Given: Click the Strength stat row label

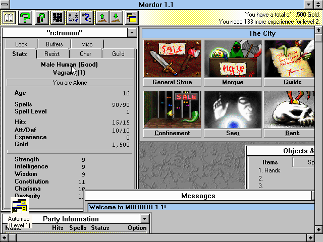Looking at the screenshot, I should (27, 159).
